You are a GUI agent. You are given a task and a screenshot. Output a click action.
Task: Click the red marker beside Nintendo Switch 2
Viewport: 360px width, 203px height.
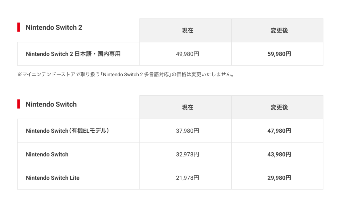pos(19,27)
